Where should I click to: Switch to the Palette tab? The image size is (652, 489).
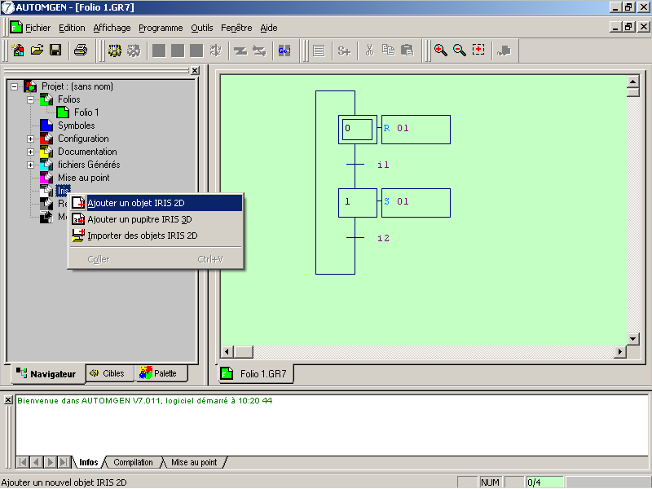[x=158, y=373]
